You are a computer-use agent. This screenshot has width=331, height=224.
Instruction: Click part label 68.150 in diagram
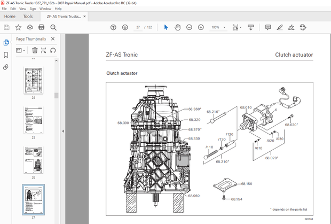pos(247,184)
